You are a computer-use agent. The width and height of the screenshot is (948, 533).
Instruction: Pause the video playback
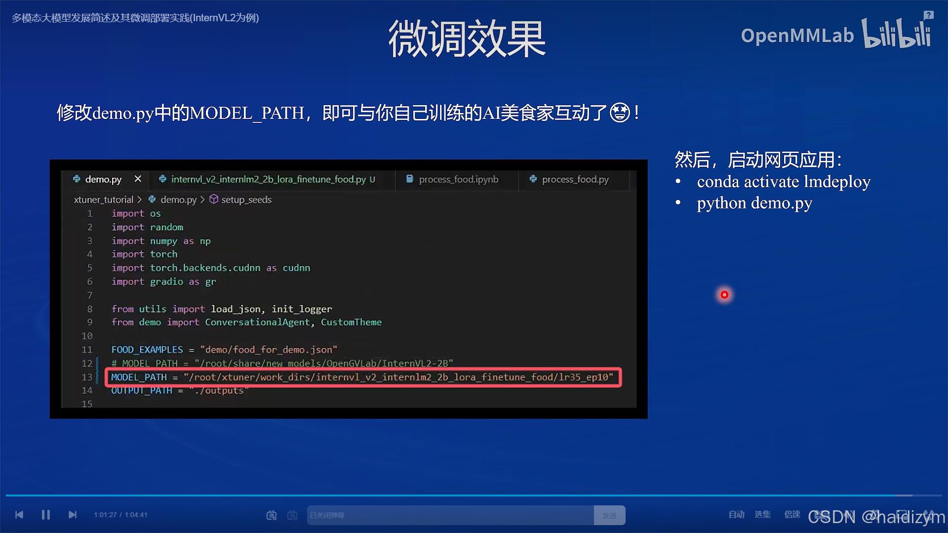pos(46,515)
